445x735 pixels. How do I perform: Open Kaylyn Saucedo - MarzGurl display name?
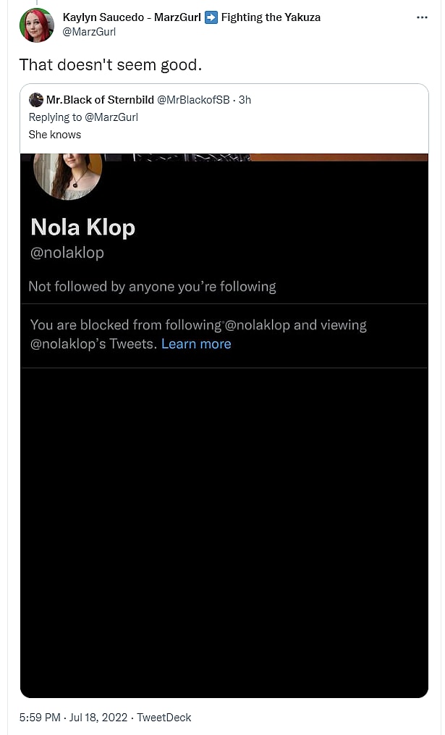tap(132, 17)
